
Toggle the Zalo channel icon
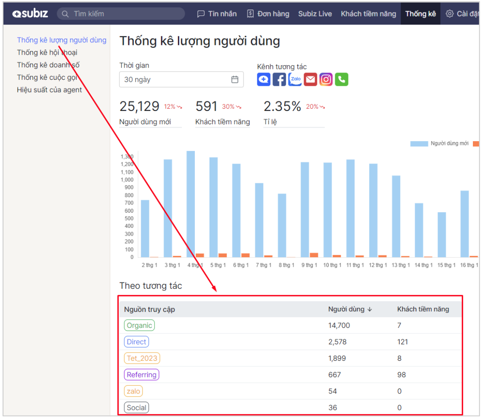point(295,79)
